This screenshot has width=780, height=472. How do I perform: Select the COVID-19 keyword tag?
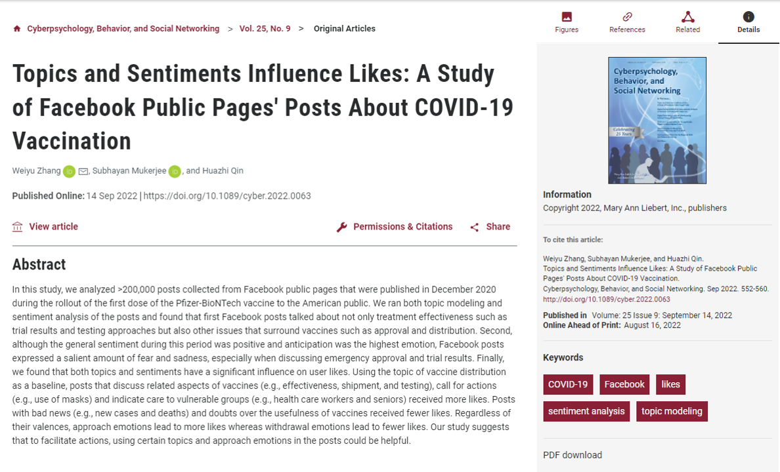pyautogui.click(x=568, y=385)
